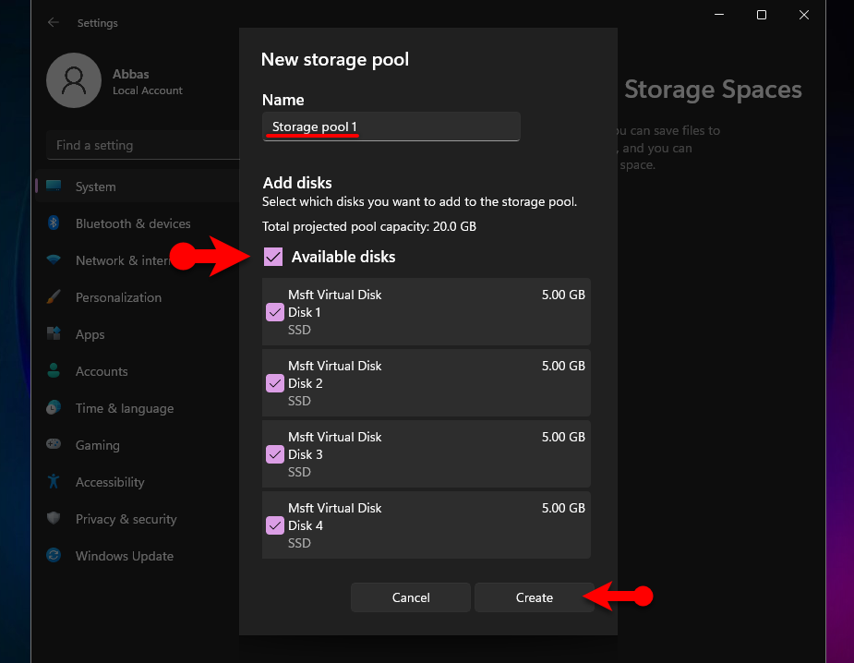Image resolution: width=854 pixels, height=663 pixels.
Task: Open the Gaming settings category
Action: coord(138,445)
